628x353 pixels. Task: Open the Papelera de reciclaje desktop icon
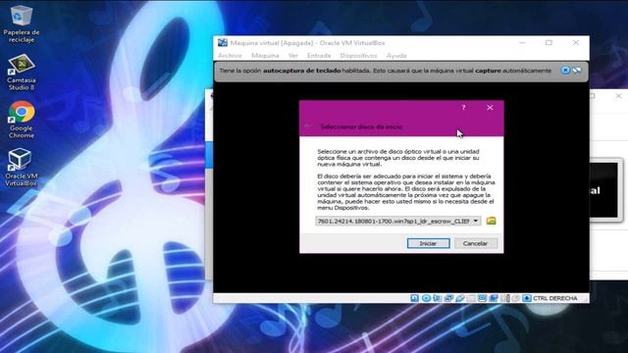(x=22, y=24)
